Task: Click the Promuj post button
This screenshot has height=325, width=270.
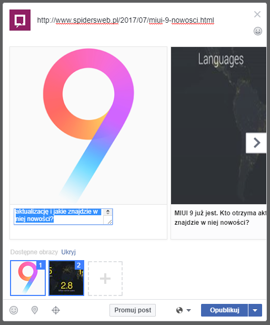Action: click(133, 310)
